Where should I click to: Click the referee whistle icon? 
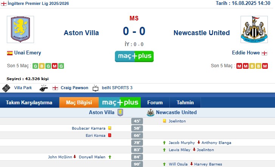coord(44,88)
